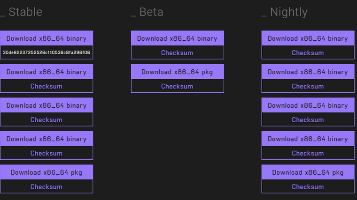
Task: Show Checksum for the third Nightly binary
Action: pos(308,119)
